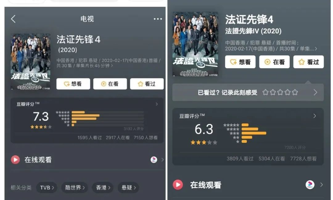
Task: Tap the red play icon beside 在线观看 in the left panel
Action: pos(15,160)
